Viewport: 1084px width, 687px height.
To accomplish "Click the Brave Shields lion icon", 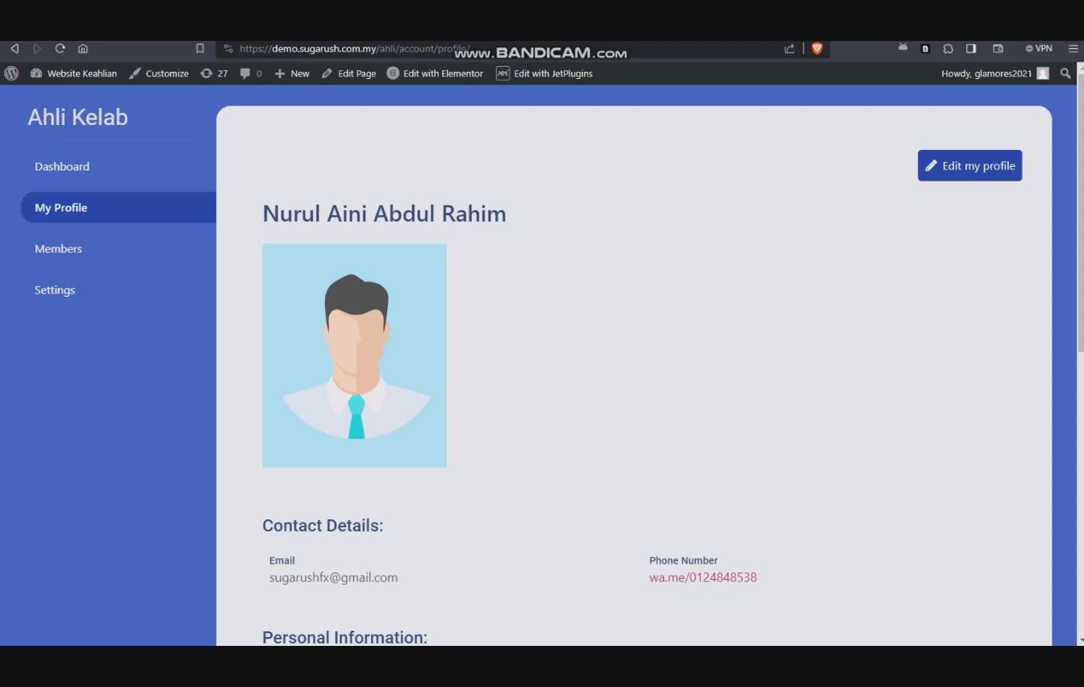I will click(817, 48).
